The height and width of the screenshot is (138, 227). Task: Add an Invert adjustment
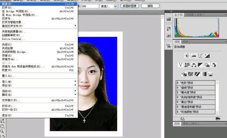(x=184, y=74)
